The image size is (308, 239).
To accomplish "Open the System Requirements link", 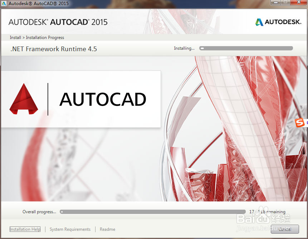I will 70,229.
